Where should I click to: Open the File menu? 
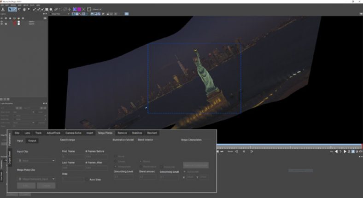click(3, 5)
